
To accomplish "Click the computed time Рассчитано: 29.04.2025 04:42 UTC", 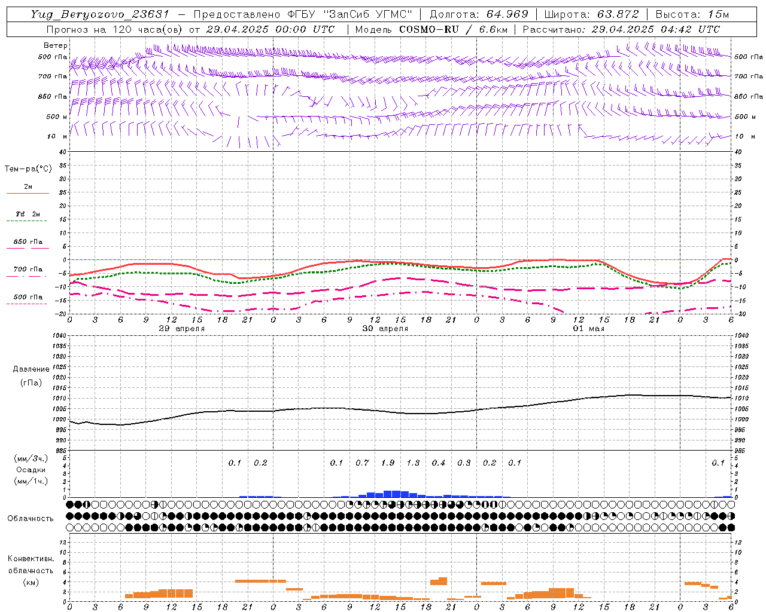I will (x=621, y=29).
